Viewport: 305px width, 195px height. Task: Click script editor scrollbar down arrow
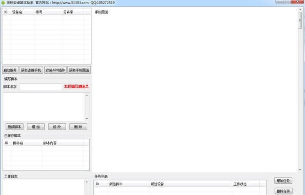coord(87,119)
